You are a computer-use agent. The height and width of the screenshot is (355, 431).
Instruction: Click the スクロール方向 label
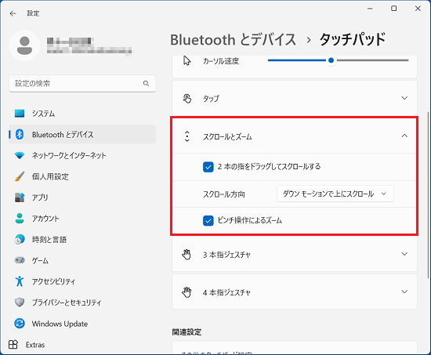click(x=224, y=194)
